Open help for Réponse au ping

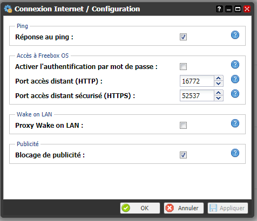235,35
